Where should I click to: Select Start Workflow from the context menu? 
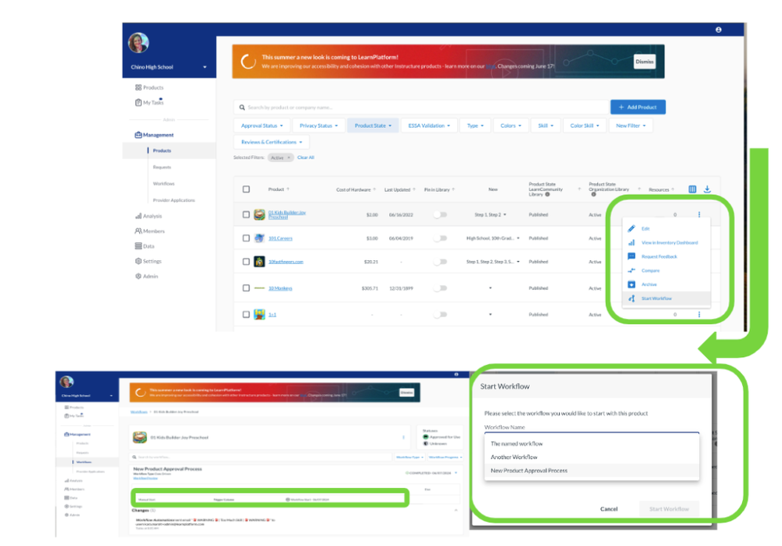click(656, 298)
